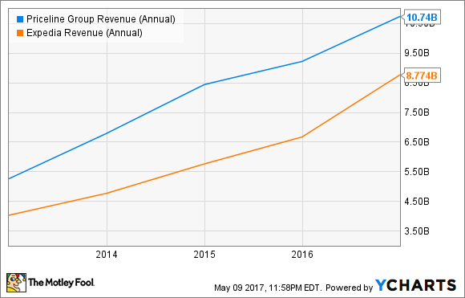Image resolution: width=465 pixels, height=298 pixels.
Task: Click the 6.50B y-axis label
Action: [417, 142]
